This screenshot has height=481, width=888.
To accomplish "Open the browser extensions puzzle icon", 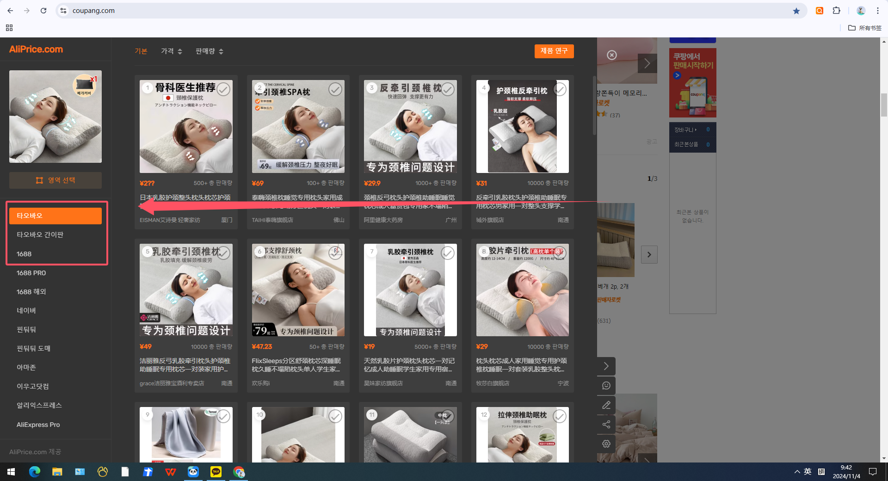I will (836, 11).
